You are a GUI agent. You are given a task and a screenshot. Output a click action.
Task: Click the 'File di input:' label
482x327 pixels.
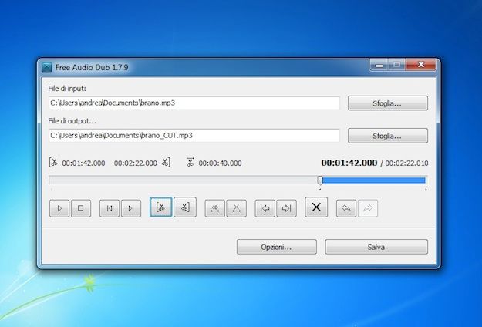coord(67,89)
